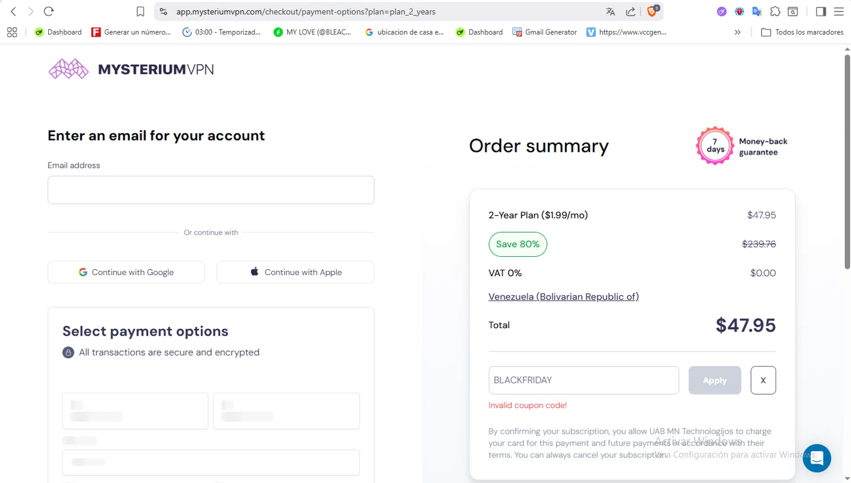Open 'ubicacion de casa' bookmark

405,32
